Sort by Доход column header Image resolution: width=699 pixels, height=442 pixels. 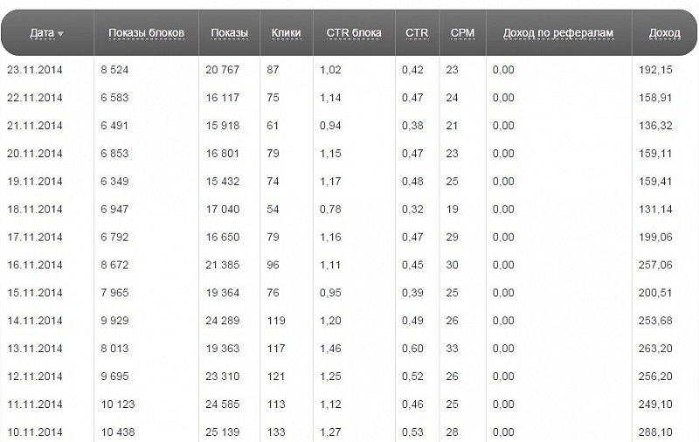[665, 33]
